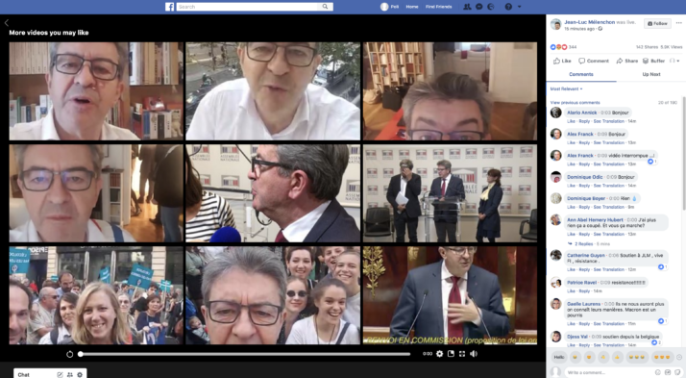Open notifications globe icon
The width and height of the screenshot is (686, 378).
(x=490, y=7)
